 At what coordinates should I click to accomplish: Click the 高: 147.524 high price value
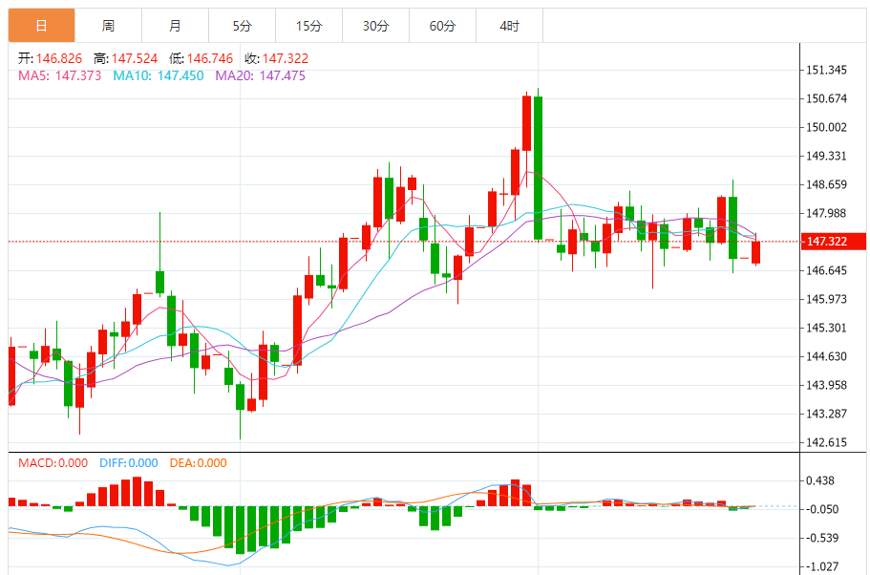(x=125, y=58)
